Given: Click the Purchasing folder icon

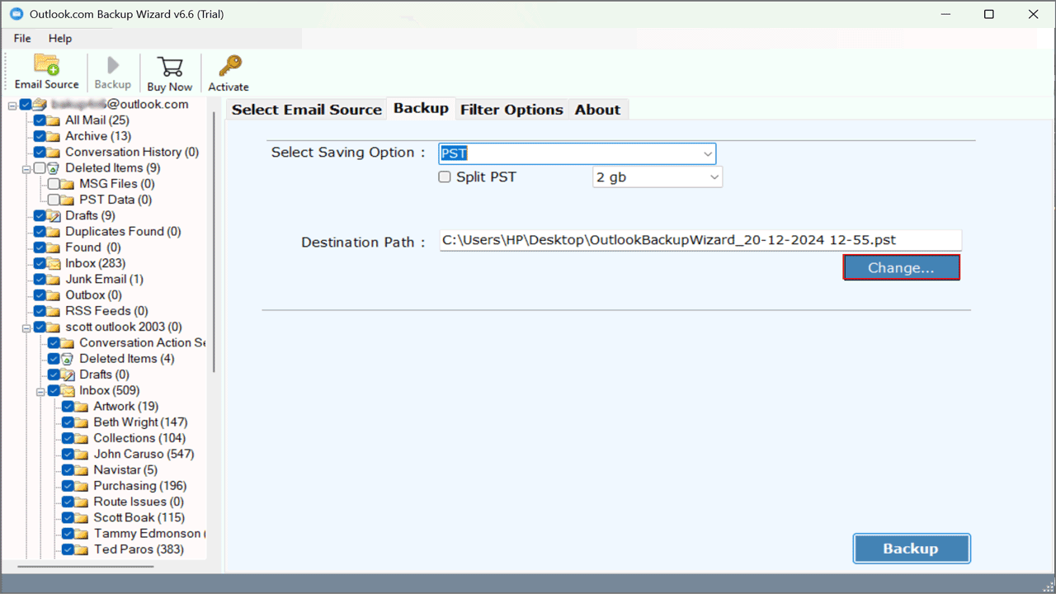Looking at the screenshot, I should pyautogui.click(x=82, y=486).
